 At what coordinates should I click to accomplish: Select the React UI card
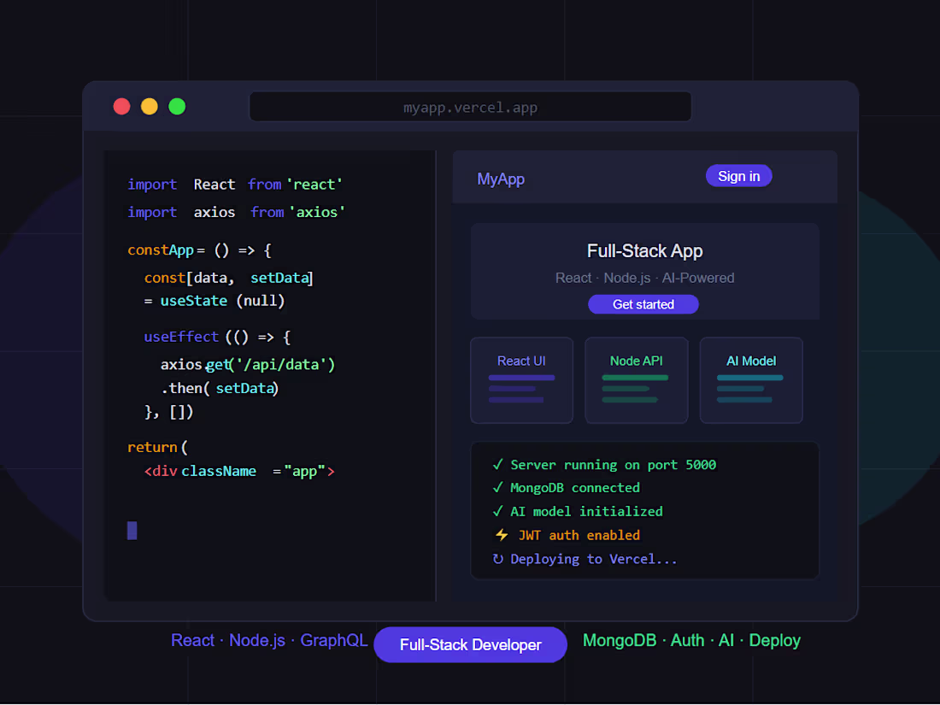click(521, 380)
